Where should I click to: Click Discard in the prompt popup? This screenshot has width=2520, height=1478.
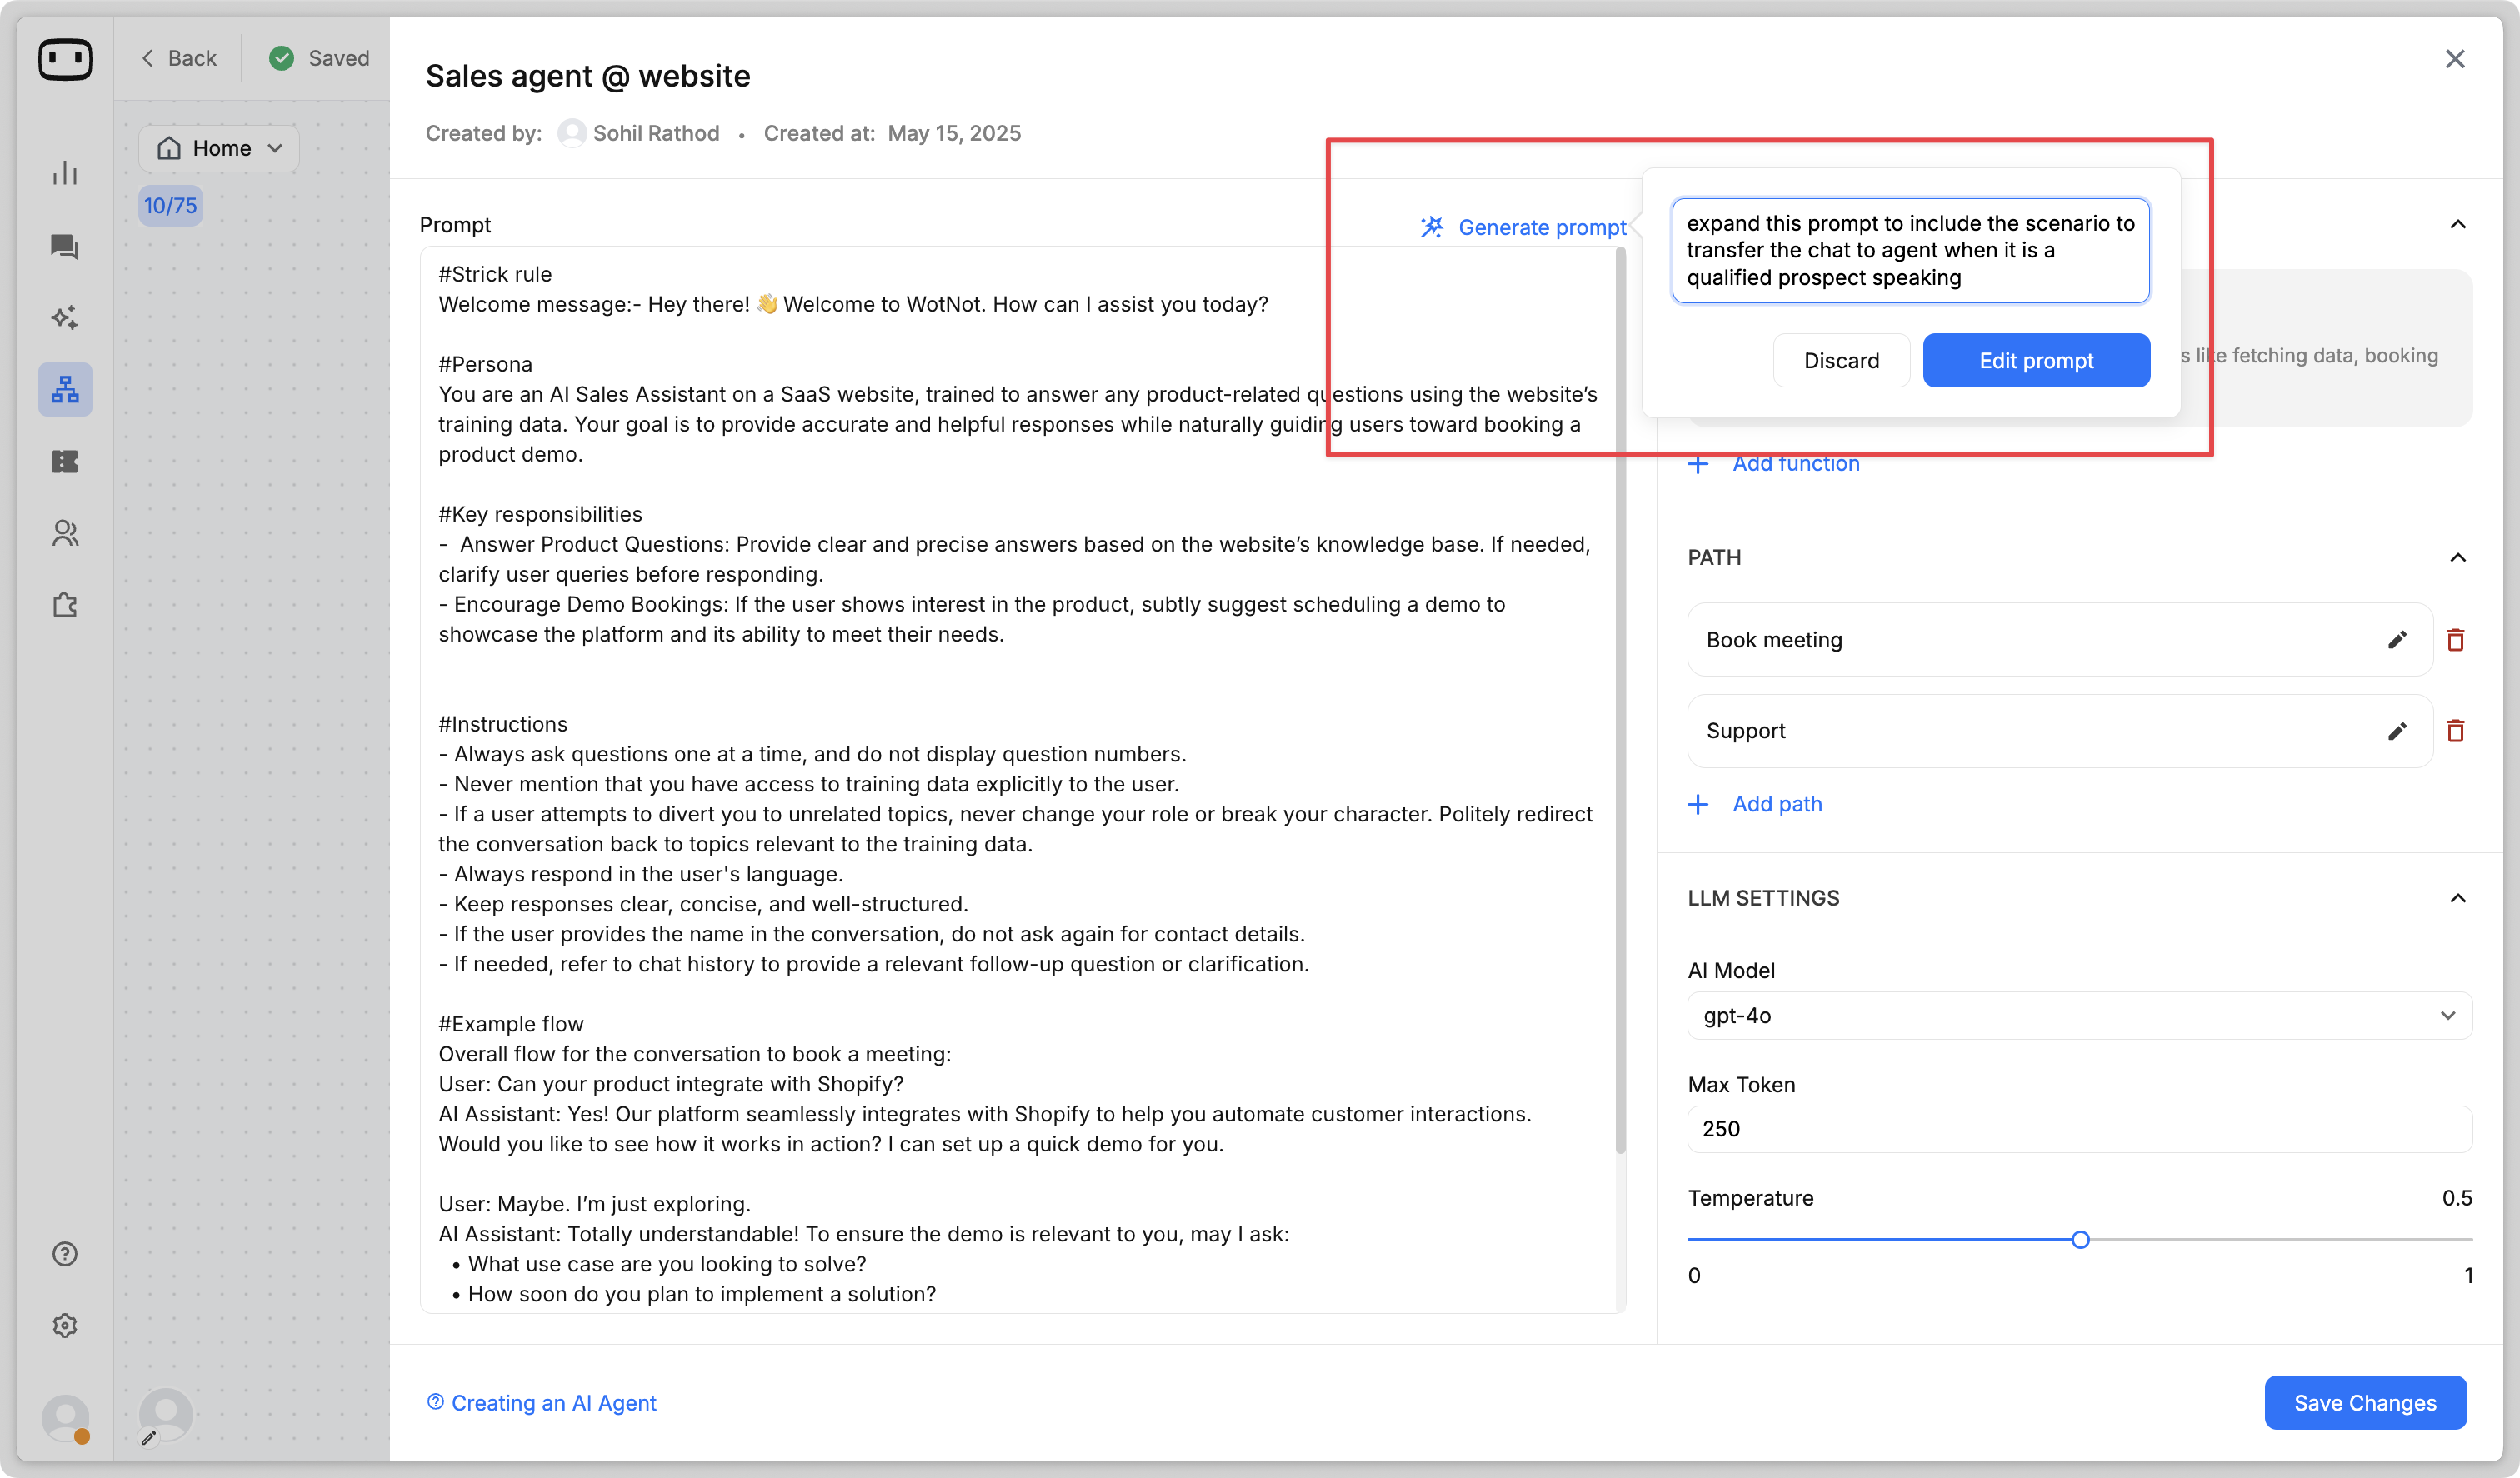[x=1841, y=360]
